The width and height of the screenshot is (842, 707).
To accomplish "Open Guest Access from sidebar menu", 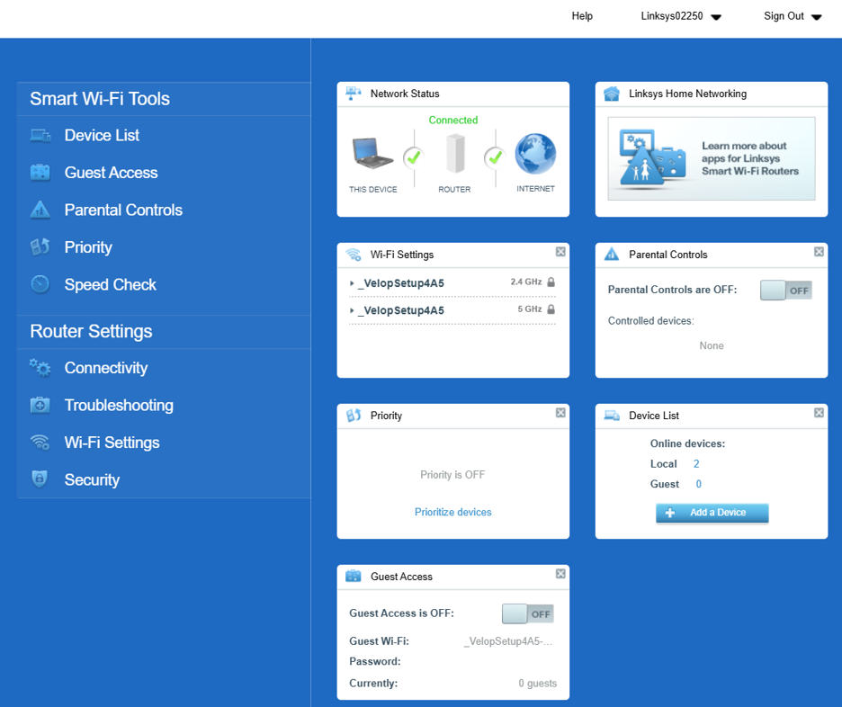I will (112, 173).
